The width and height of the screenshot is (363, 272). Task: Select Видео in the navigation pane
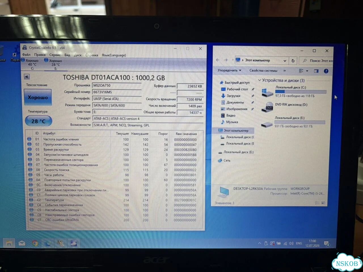pyautogui.click(x=231, y=116)
